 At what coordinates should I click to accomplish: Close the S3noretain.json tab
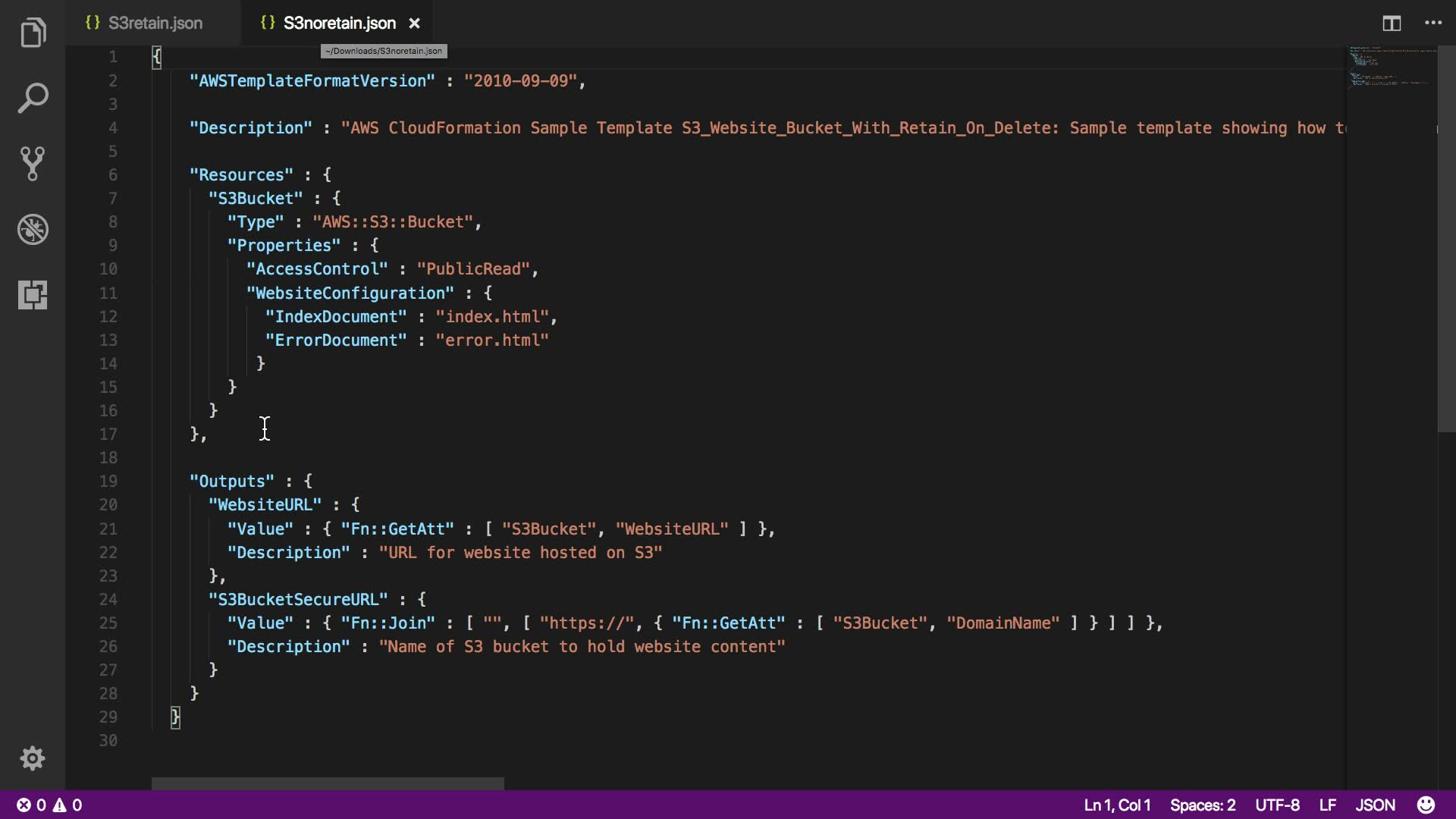[x=414, y=24]
